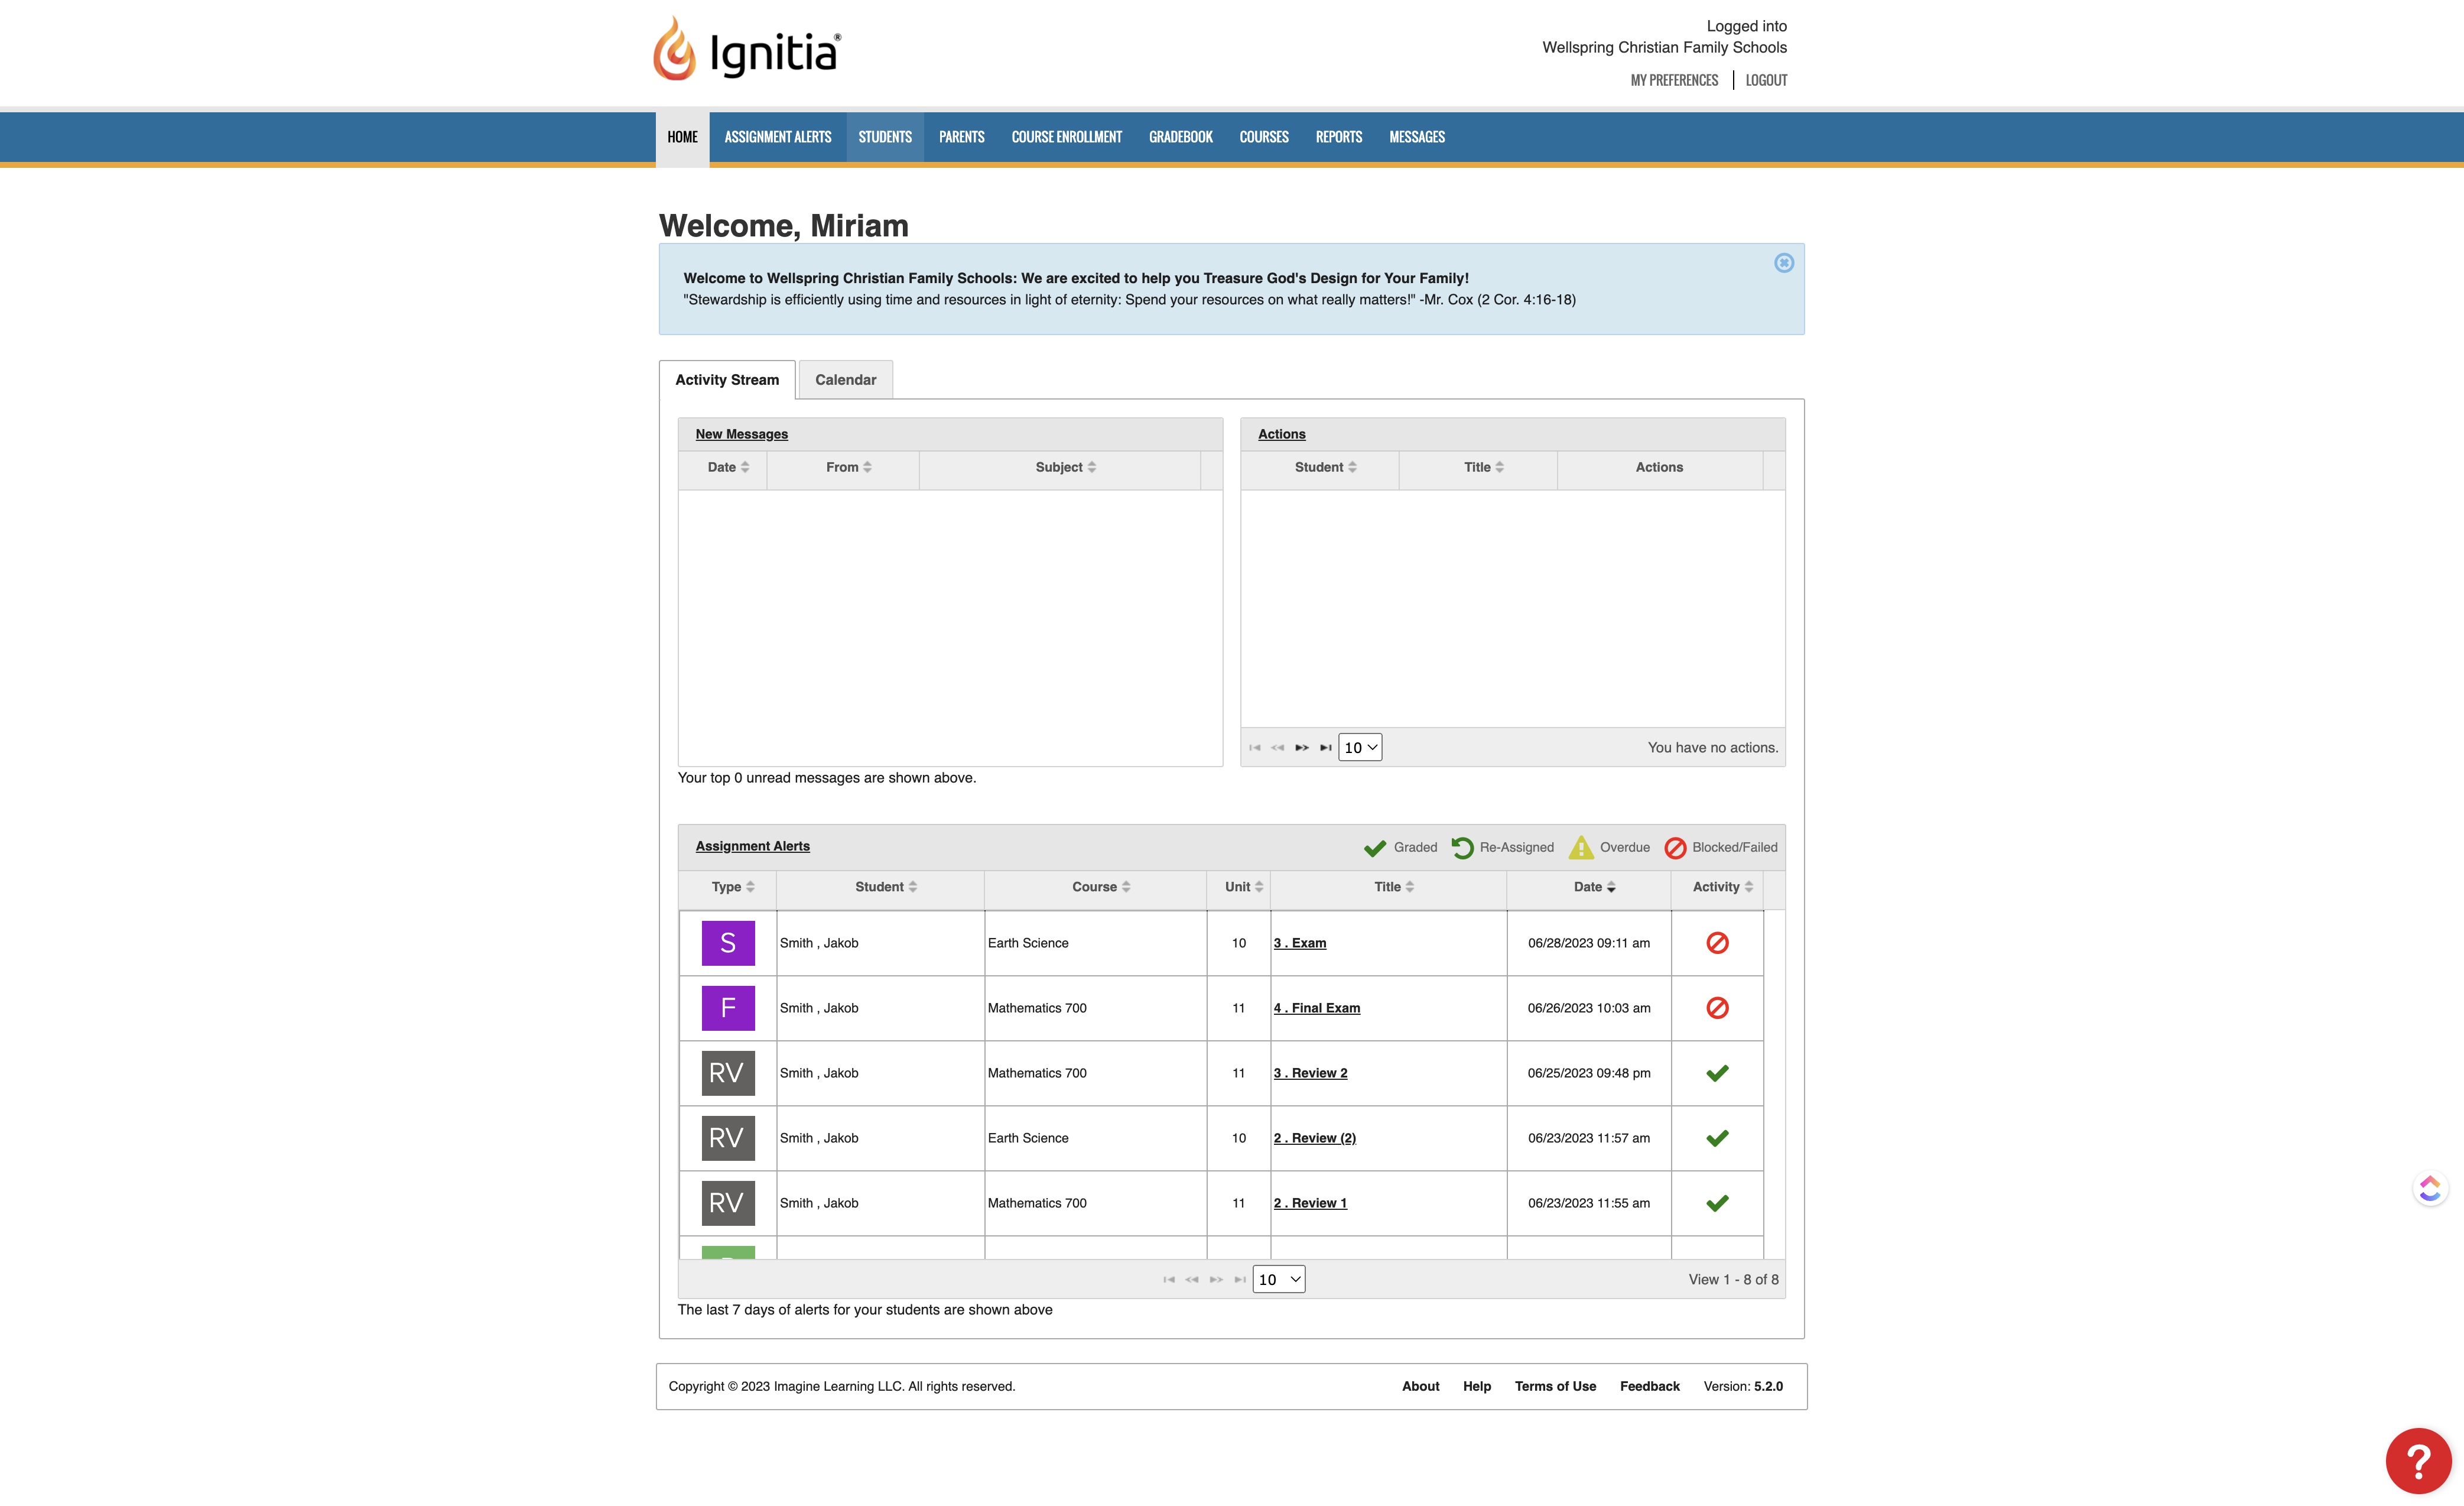Click the Logout link
This screenshot has width=2464, height=1506.
coord(1766,80)
